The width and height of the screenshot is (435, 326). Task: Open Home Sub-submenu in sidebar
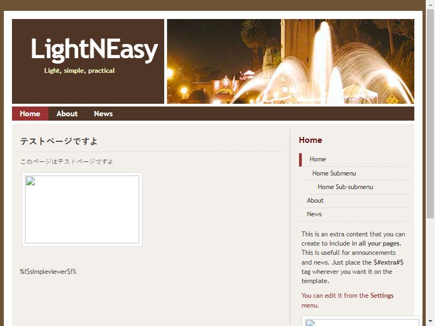[x=345, y=187]
